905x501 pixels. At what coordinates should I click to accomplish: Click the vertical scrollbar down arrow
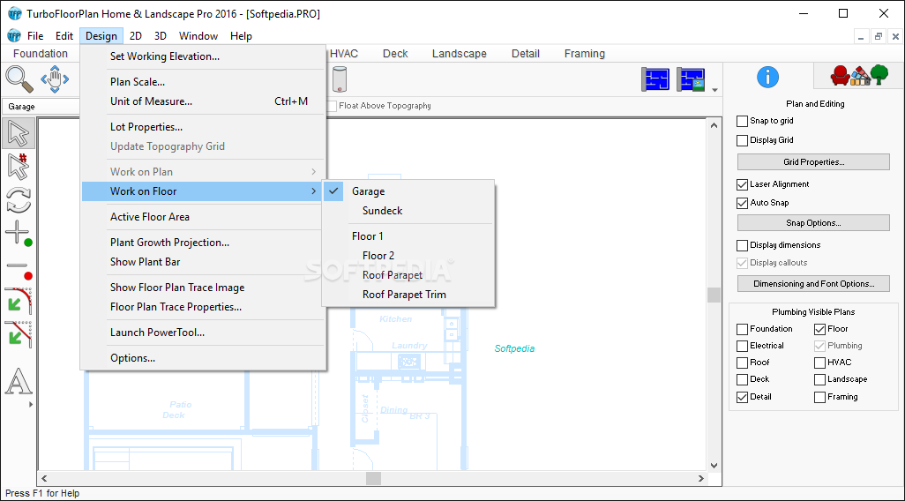(x=714, y=465)
